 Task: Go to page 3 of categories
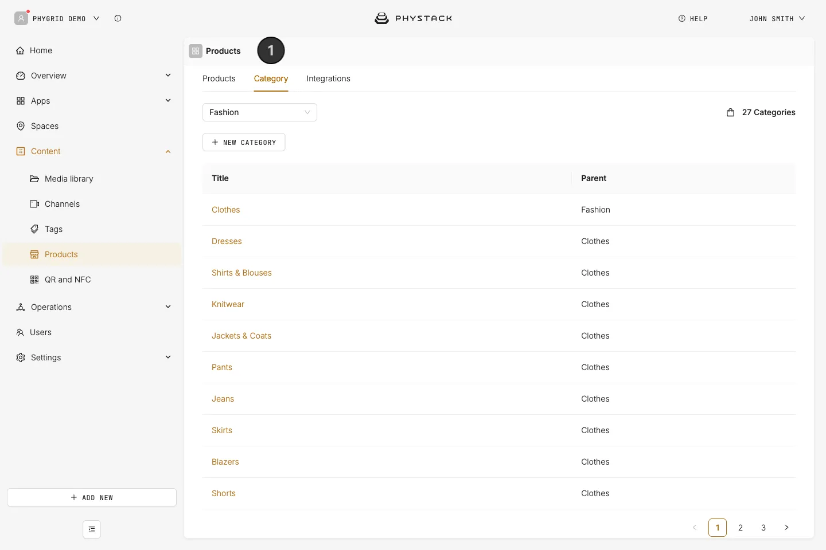point(763,528)
